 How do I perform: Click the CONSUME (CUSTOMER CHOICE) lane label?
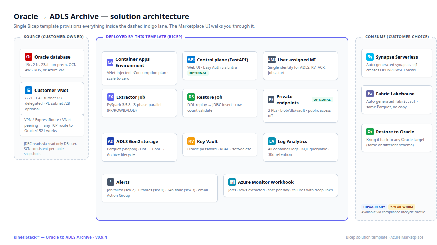click(397, 37)
